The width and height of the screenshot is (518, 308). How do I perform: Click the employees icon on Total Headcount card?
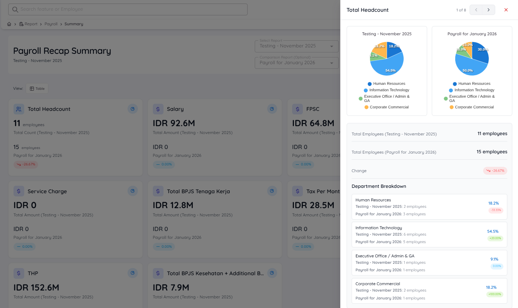pos(19,109)
